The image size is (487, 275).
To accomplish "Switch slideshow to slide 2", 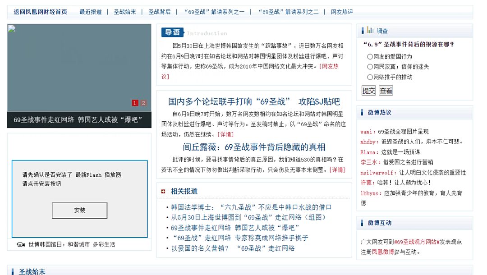I will point(143,103).
